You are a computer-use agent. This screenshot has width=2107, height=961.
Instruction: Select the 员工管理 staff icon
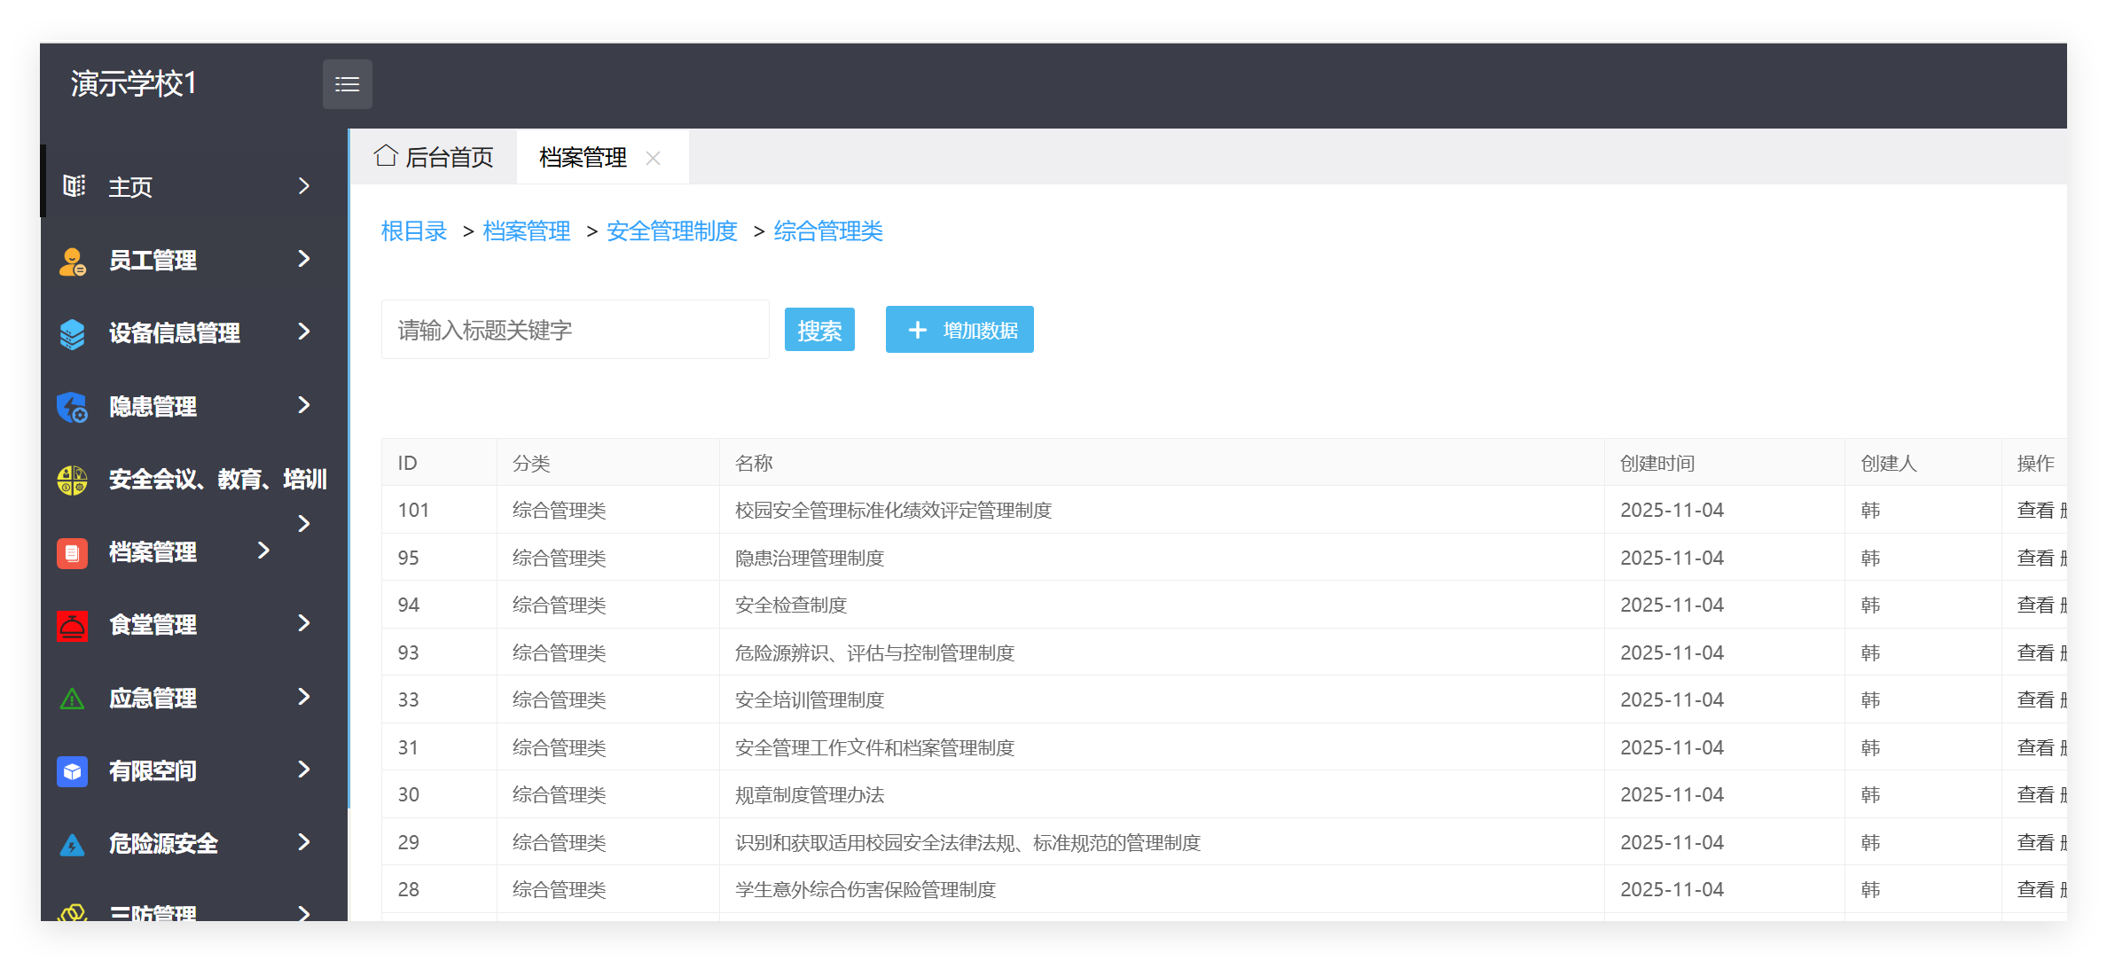point(72,259)
